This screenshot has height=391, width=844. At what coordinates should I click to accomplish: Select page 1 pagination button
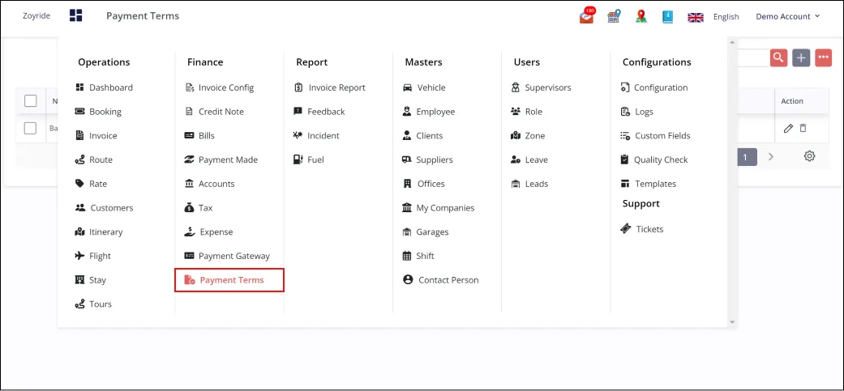pos(746,157)
